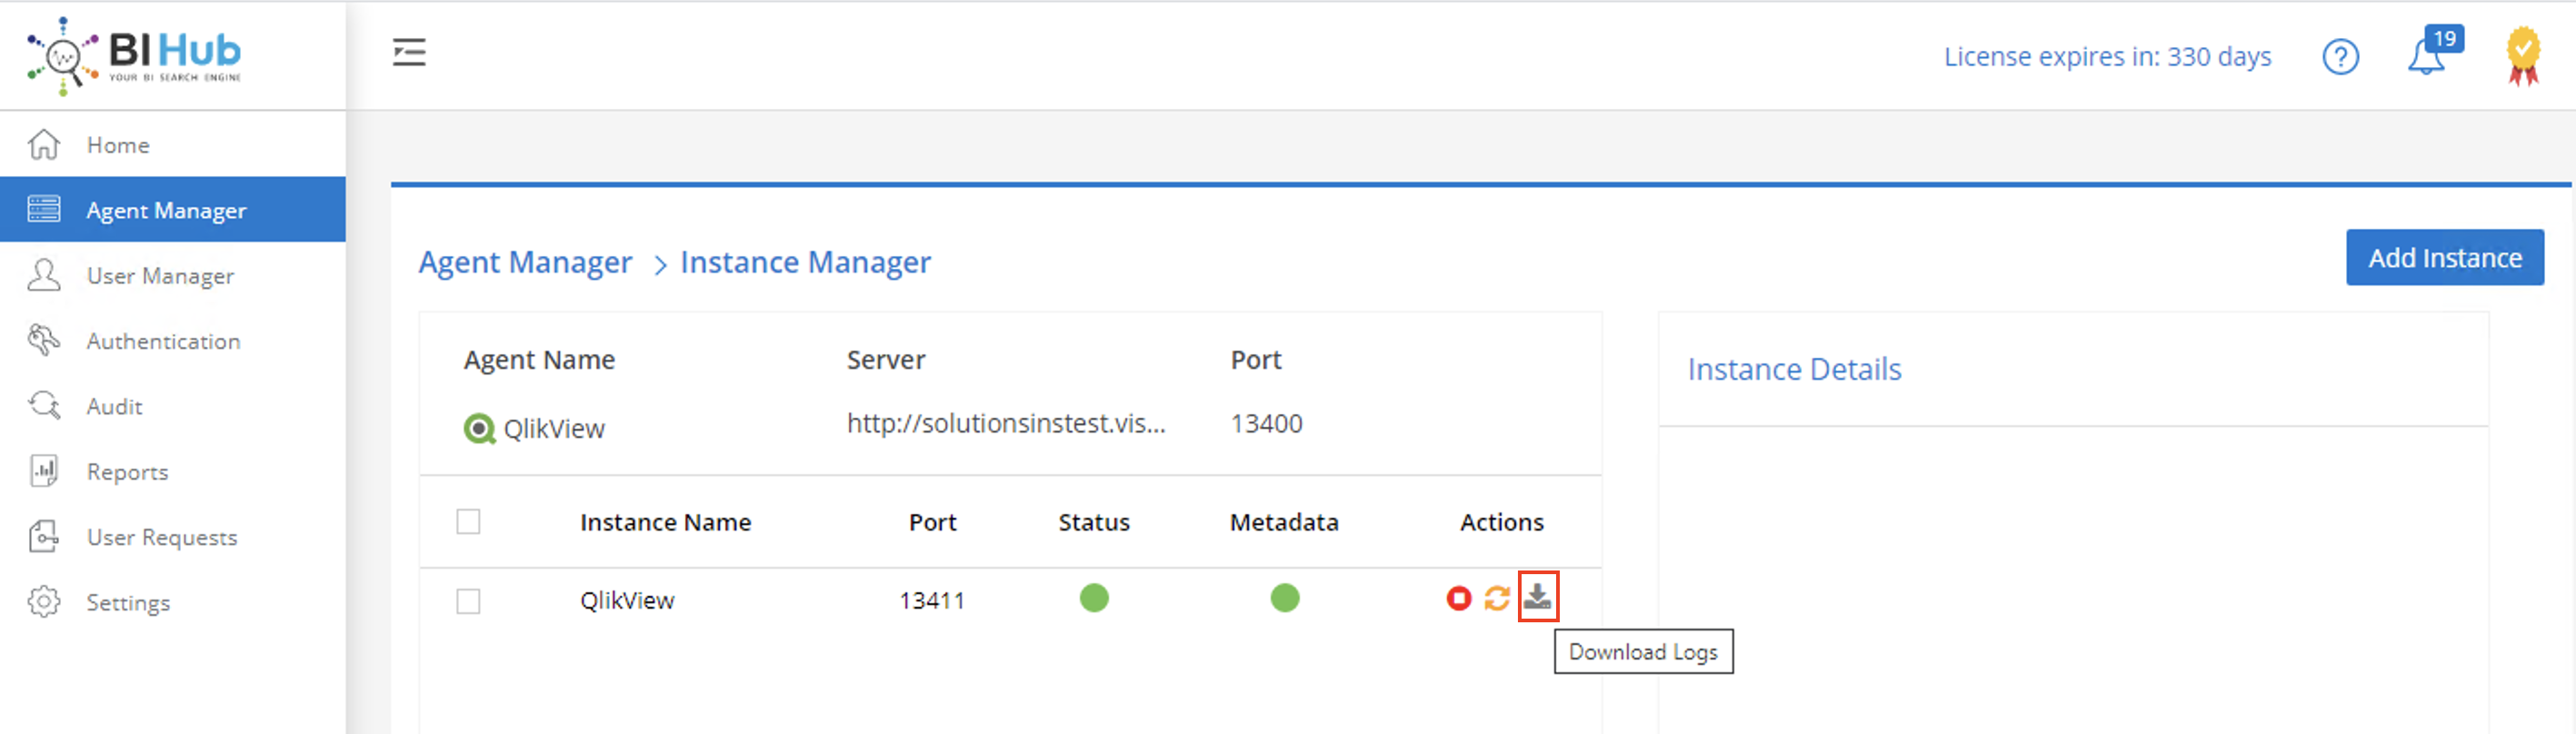
Task: Click the Add Instance button
Action: point(2445,257)
